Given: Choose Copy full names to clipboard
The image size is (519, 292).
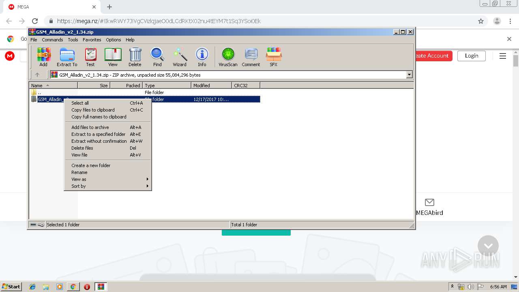Looking at the screenshot, I should tap(108, 117).
